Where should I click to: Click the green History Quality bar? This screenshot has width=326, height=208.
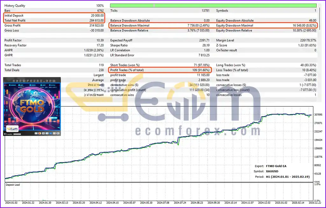213,5
